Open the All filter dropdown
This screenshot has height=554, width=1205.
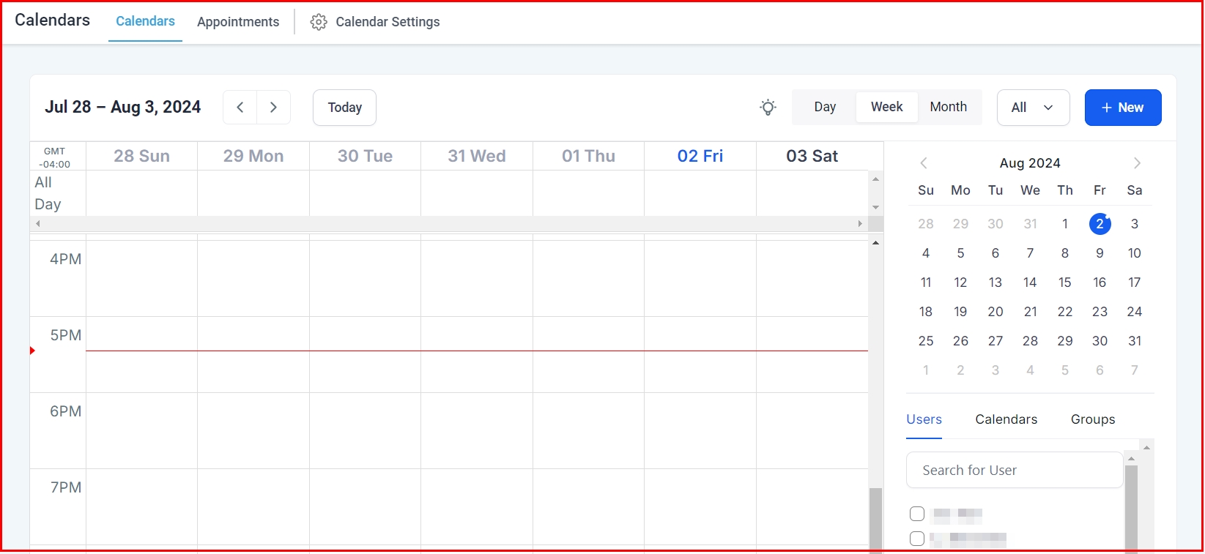click(x=1033, y=108)
